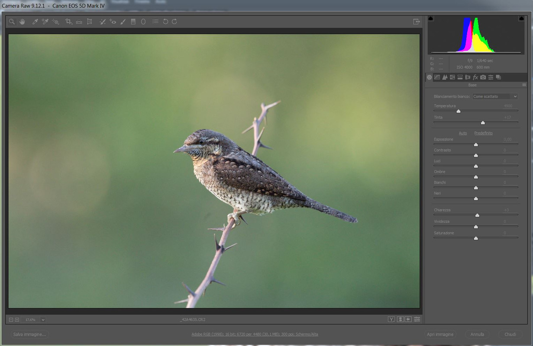Click the bird photo preview

(214, 171)
